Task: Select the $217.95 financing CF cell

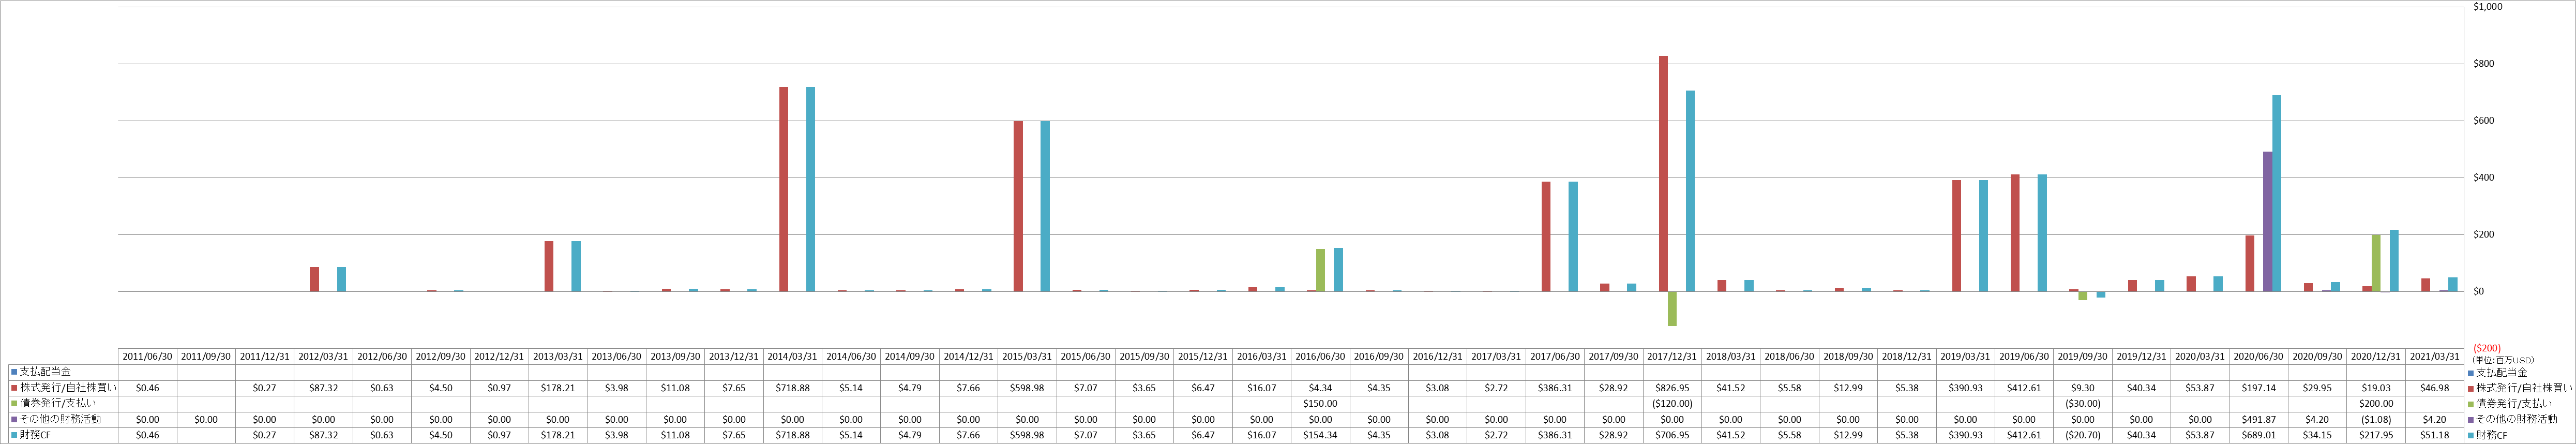Action: coord(2377,436)
